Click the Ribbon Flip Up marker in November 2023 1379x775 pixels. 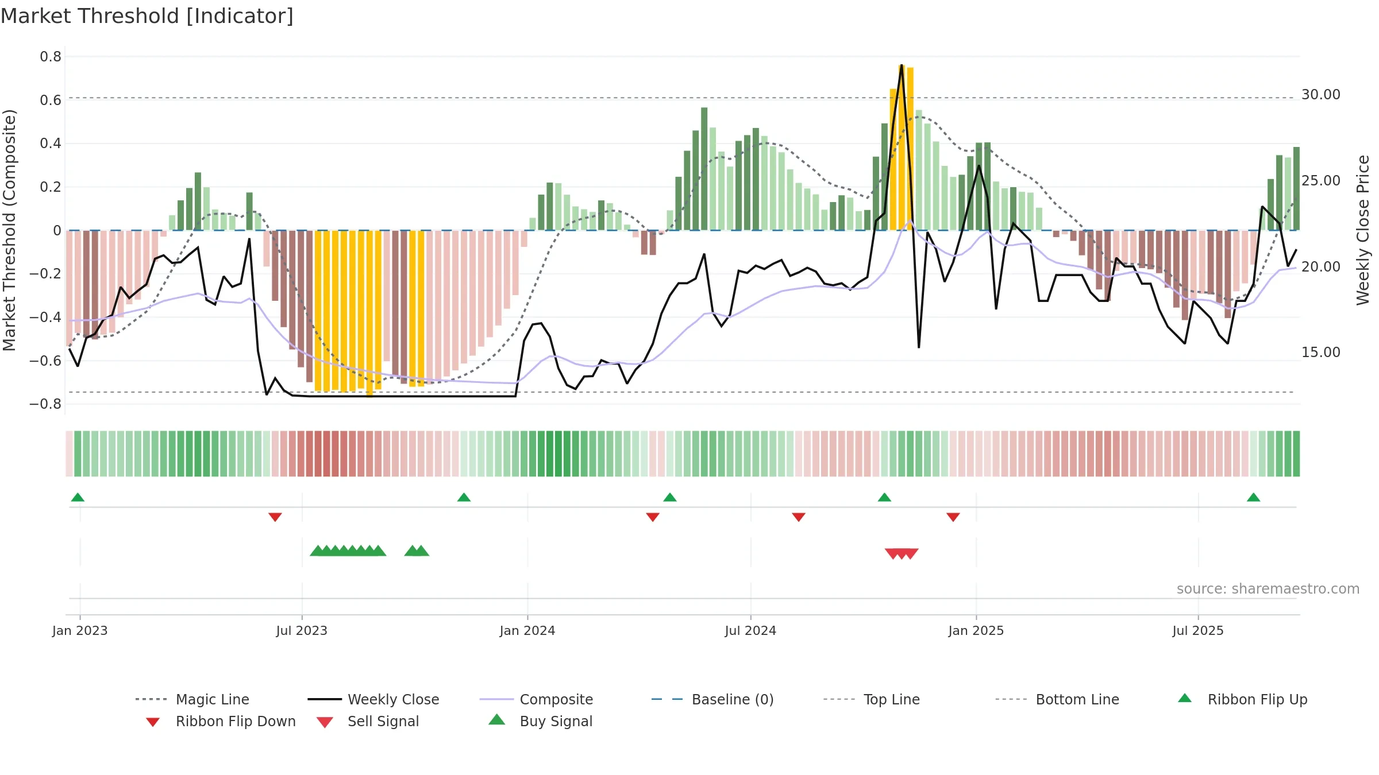464,497
